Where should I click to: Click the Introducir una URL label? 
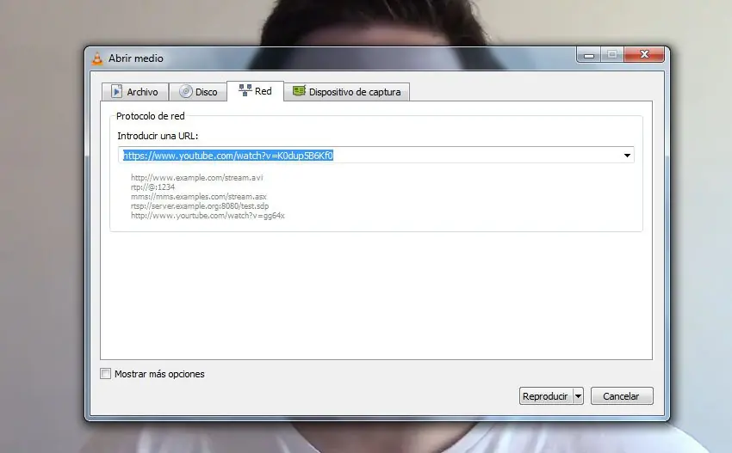point(158,136)
